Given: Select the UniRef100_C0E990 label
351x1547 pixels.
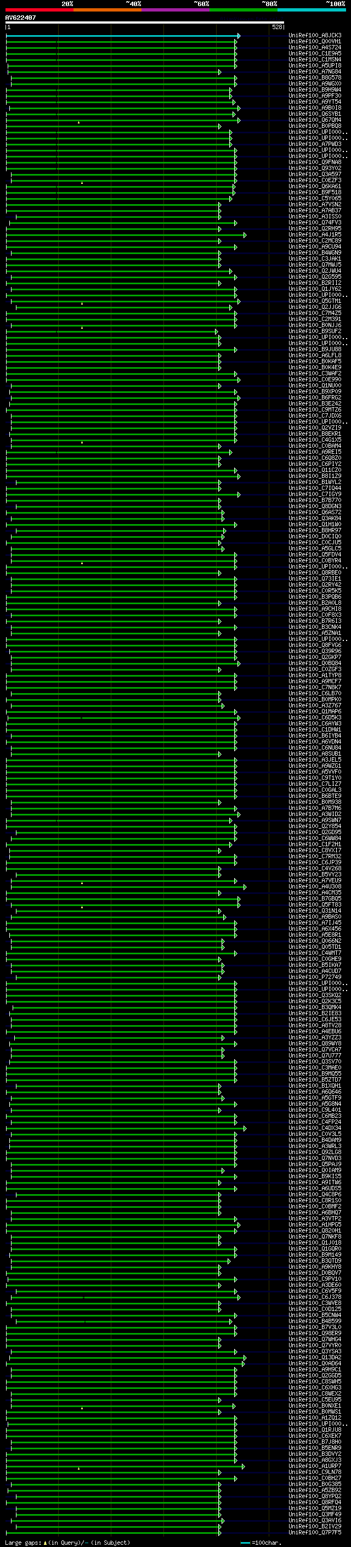Looking at the screenshot, I should click(315, 379).
